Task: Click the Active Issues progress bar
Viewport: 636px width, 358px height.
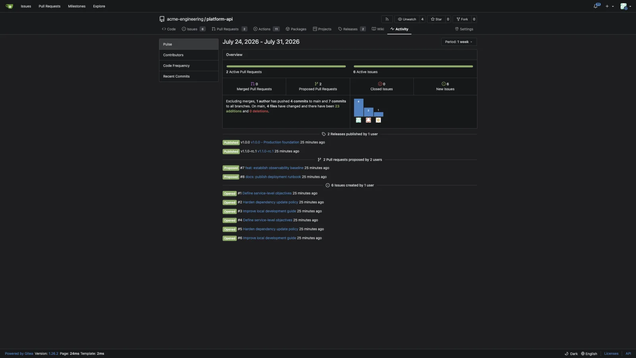Action: (x=413, y=66)
